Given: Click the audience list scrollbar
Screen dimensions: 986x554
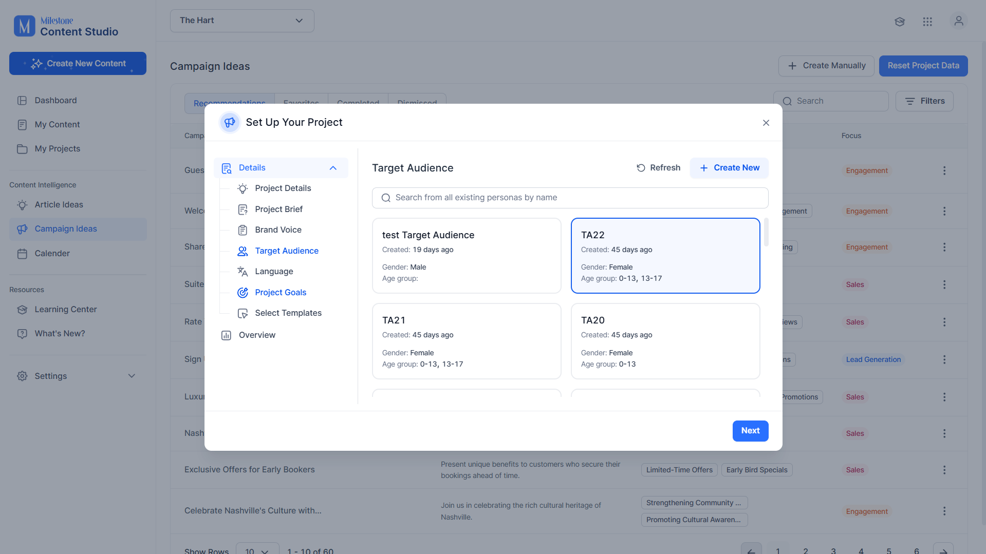Looking at the screenshot, I should pos(766,232).
